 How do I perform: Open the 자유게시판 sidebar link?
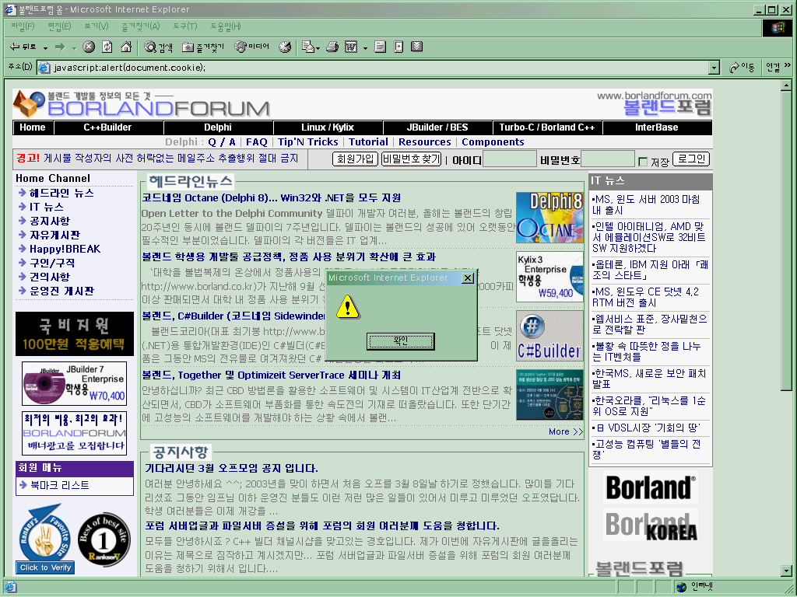coord(54,235)
